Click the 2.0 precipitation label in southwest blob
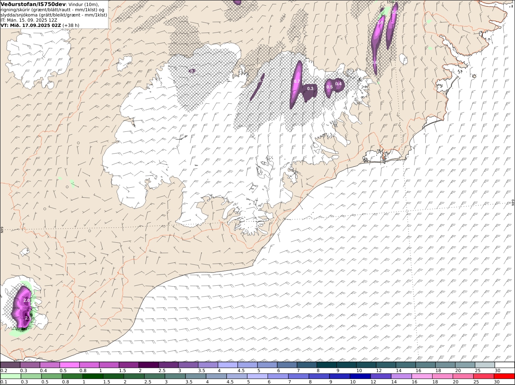 point(27,300)
